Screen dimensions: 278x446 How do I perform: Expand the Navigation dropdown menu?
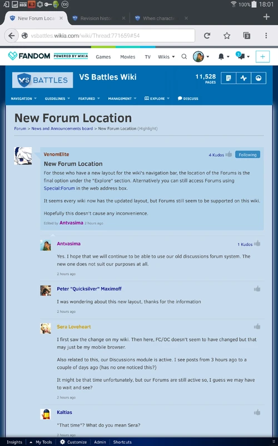pyautogui.click(x=24, y=99)
